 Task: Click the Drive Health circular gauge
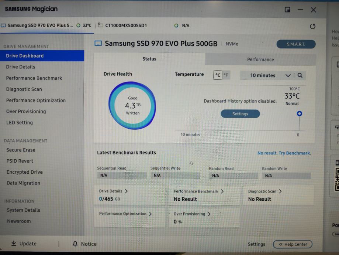(132, 105)
